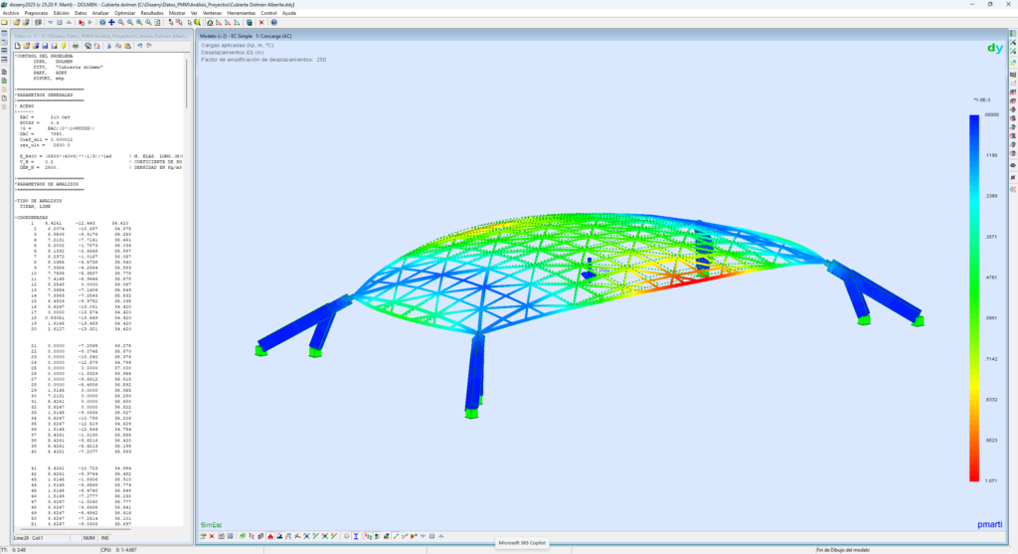Click the redo arrow in editor toolbar
Screen dimensions: 1018x554
[x=149, y=45]
